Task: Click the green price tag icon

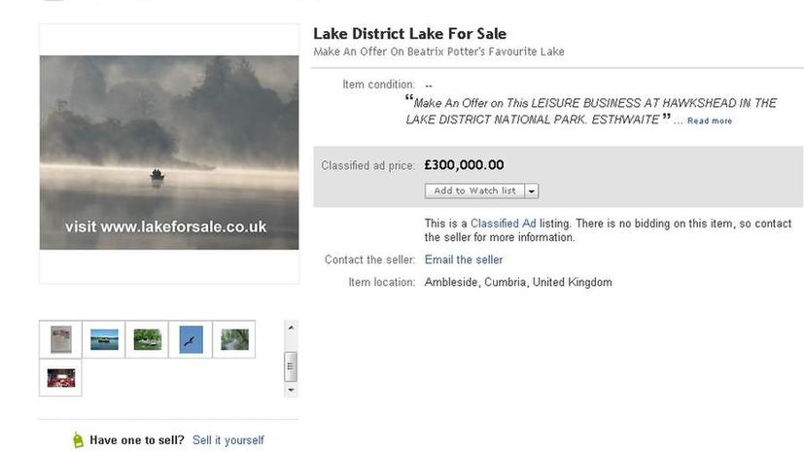Action: click(78, 439)
